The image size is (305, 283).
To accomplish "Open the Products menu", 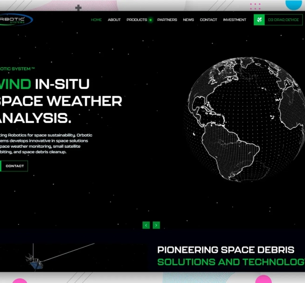I will (137, 20).
